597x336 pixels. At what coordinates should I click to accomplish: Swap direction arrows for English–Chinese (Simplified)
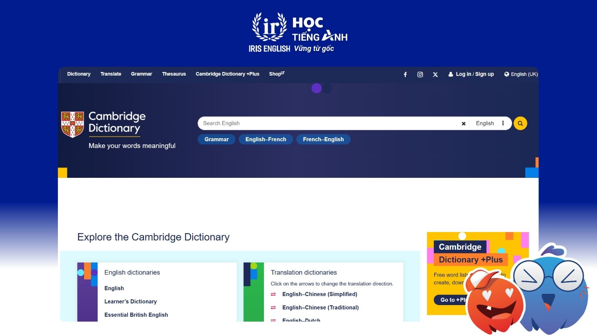click(x=273, y=294)
